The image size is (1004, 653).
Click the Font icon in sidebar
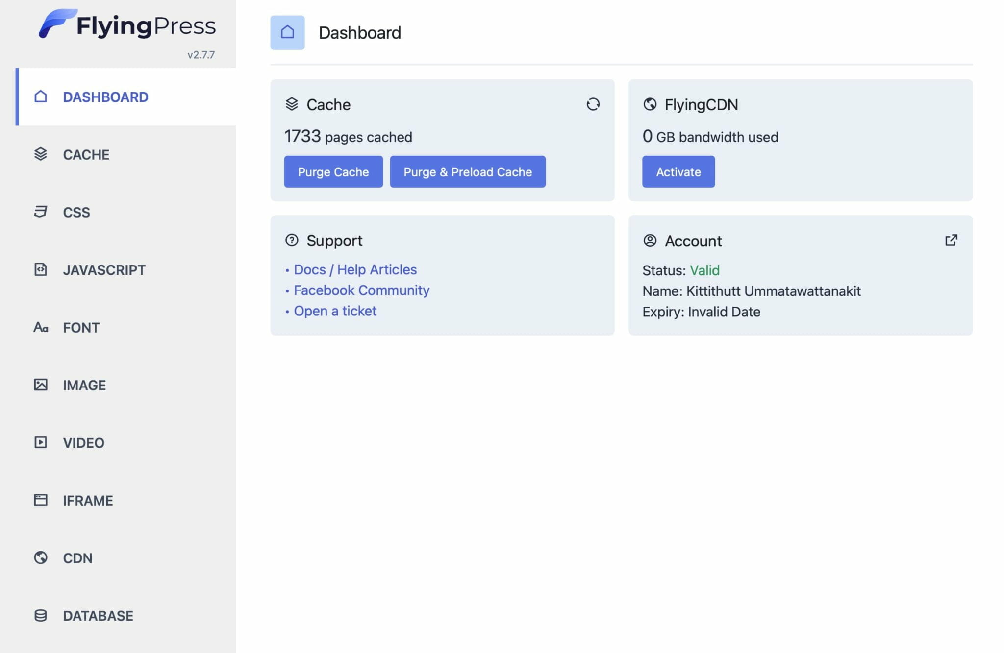click(41, 327)
